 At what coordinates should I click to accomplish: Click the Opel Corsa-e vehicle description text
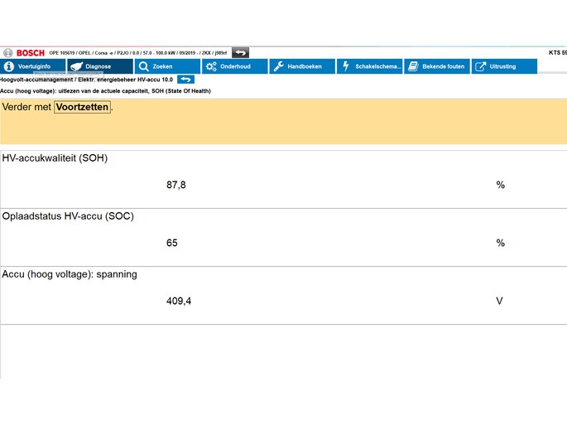click(x=137, y=52)
